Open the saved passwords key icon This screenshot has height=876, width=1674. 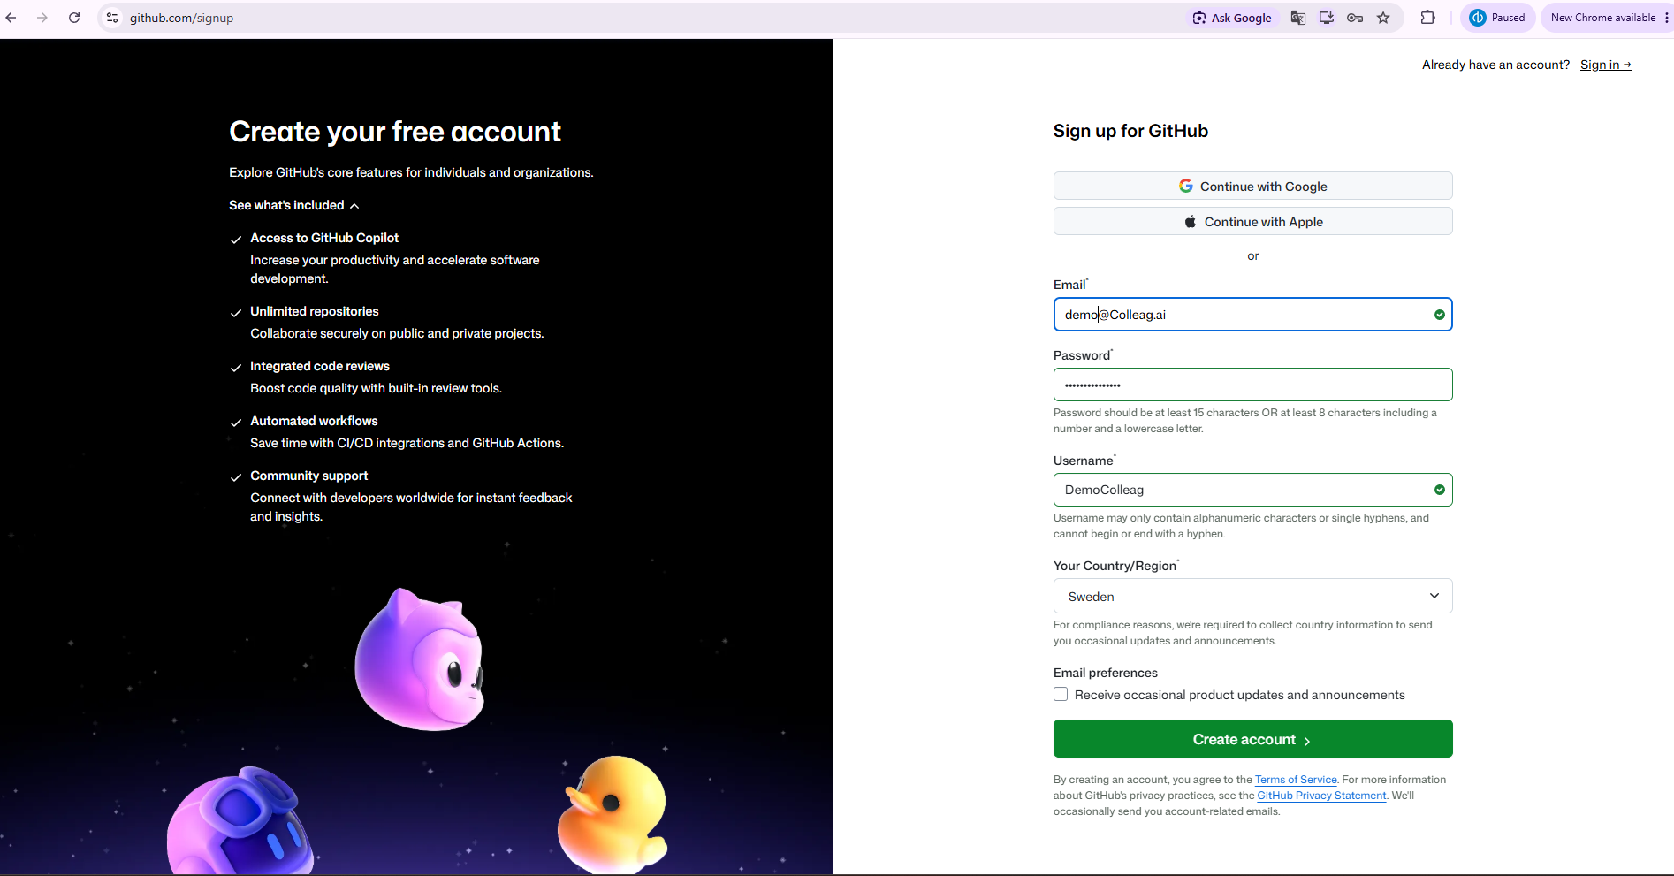coord(1355,18)
